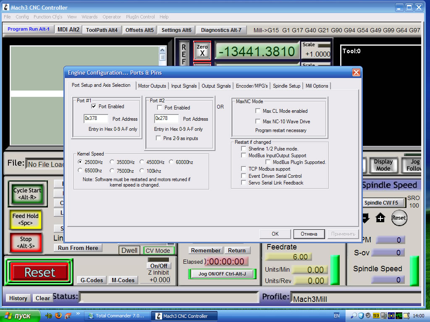430x322 pixels.
Task: Click the green feedrate override bar
Action: click(335, 270)
